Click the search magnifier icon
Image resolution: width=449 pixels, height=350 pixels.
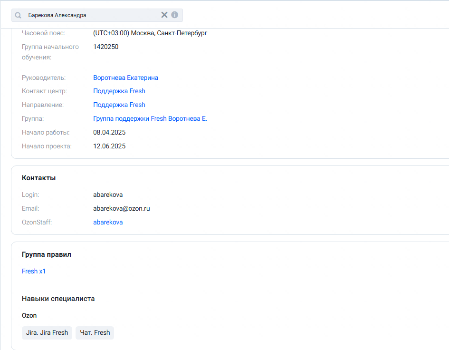pyautogui.click(x=18, y=15)
